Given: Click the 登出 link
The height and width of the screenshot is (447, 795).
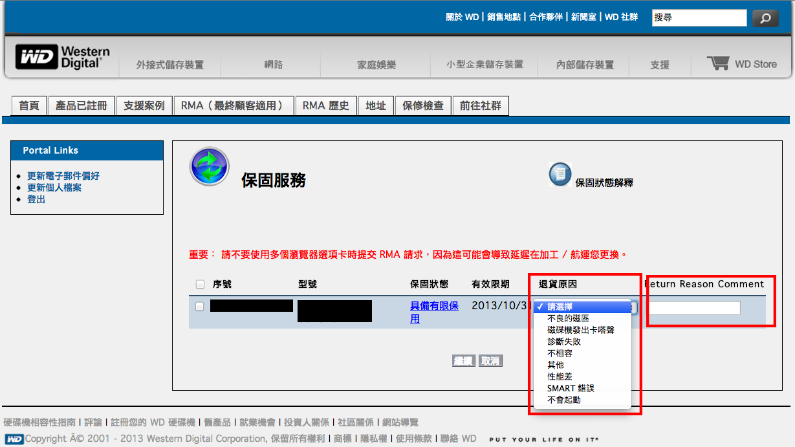Looking at the screenshot, I should pos(36,199).
